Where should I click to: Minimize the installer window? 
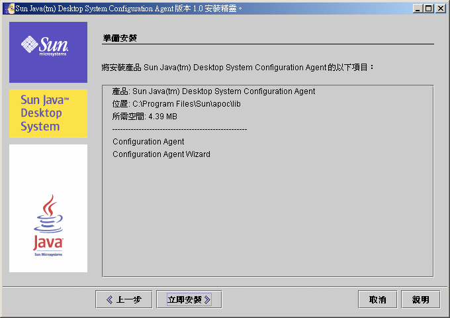(418, 9)
